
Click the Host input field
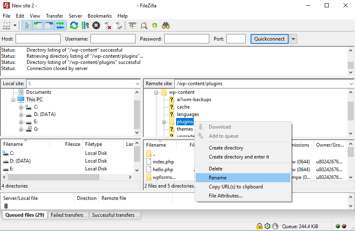point(38,39)
